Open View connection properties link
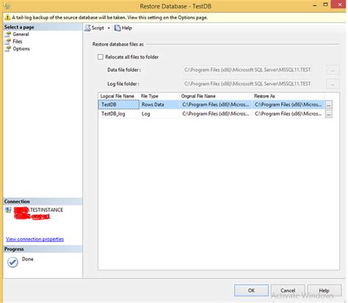Screen dimensions: 348x303 (35, 239)
